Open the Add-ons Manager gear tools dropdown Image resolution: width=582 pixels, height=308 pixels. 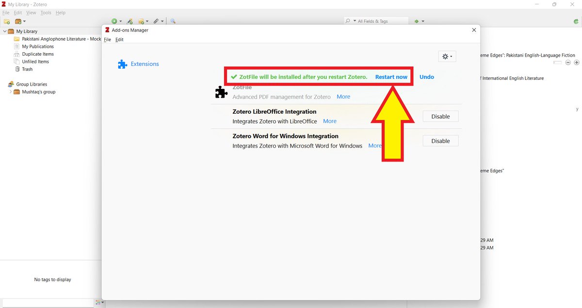[447, 57]
